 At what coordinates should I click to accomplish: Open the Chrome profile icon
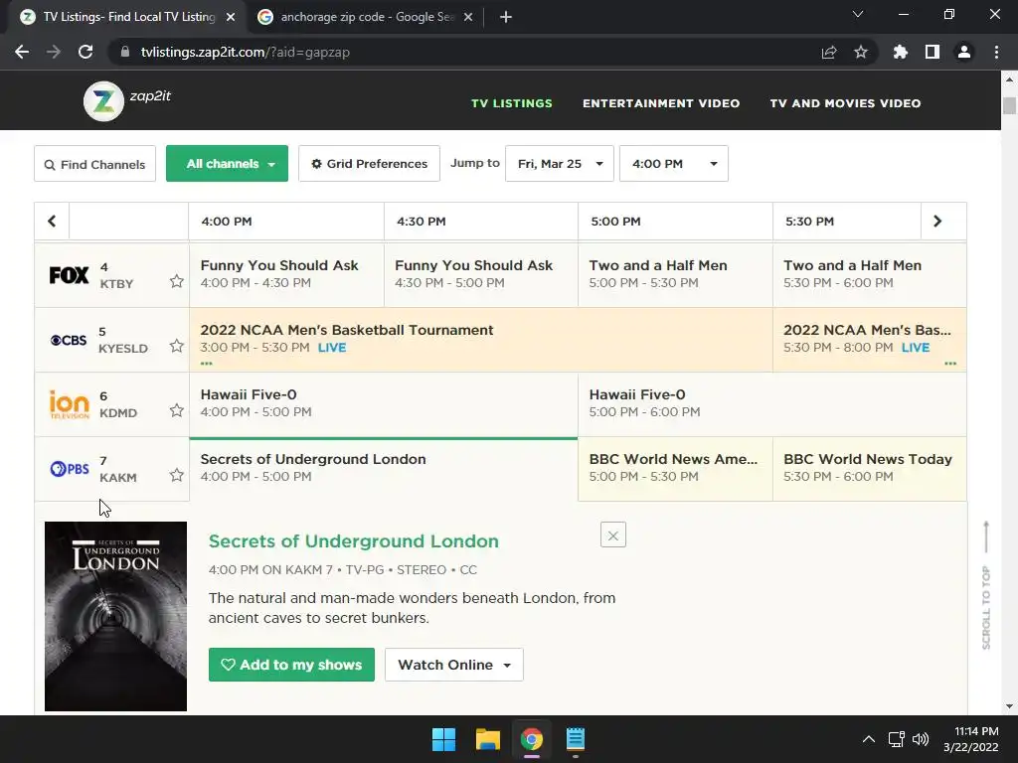coord(964,52)
